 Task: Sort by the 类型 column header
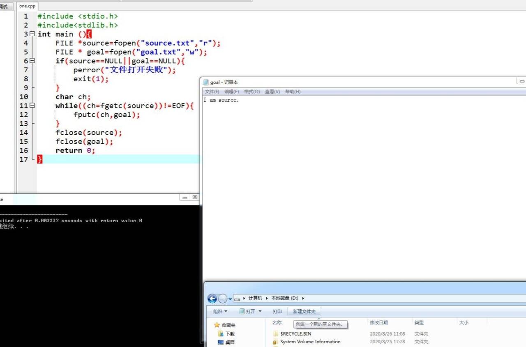coord(419,323)
